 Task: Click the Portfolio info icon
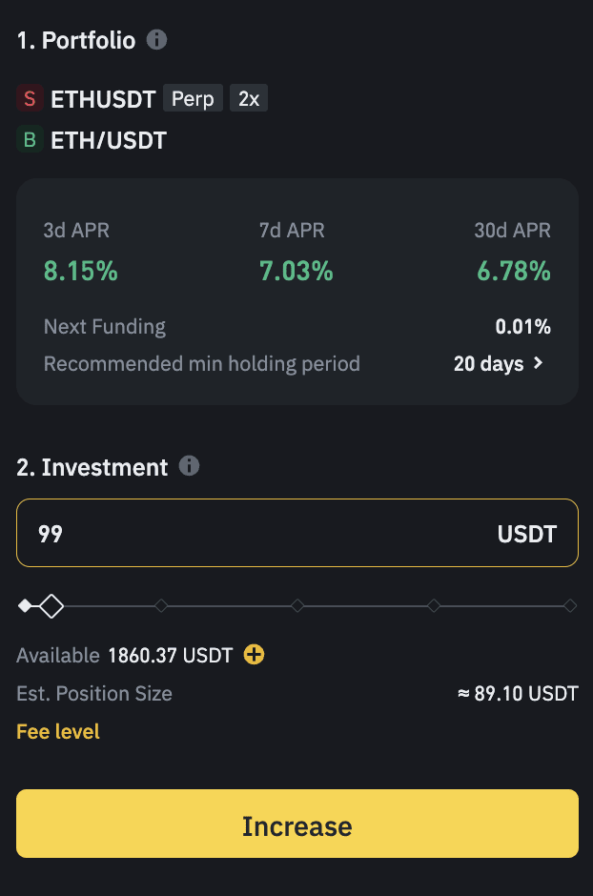point(156,40)
